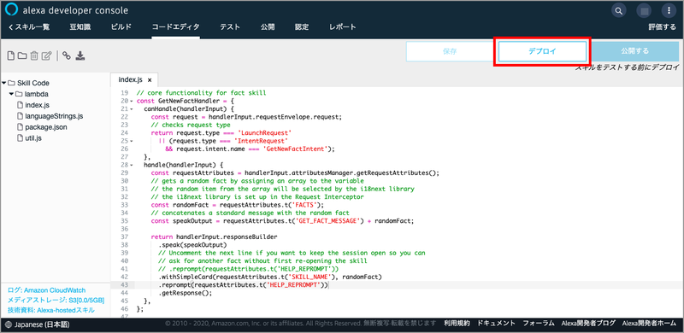Collapse the Skill Code folder tree

(4, 83)
